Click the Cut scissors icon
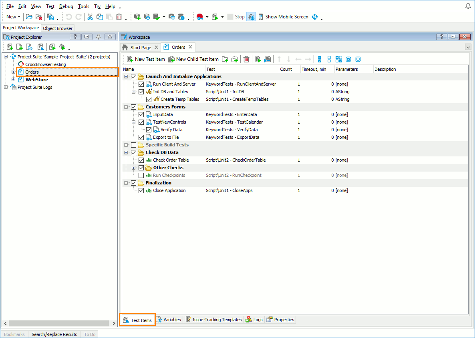The width and height of the screenshot is (475, 338). point(90,17)
